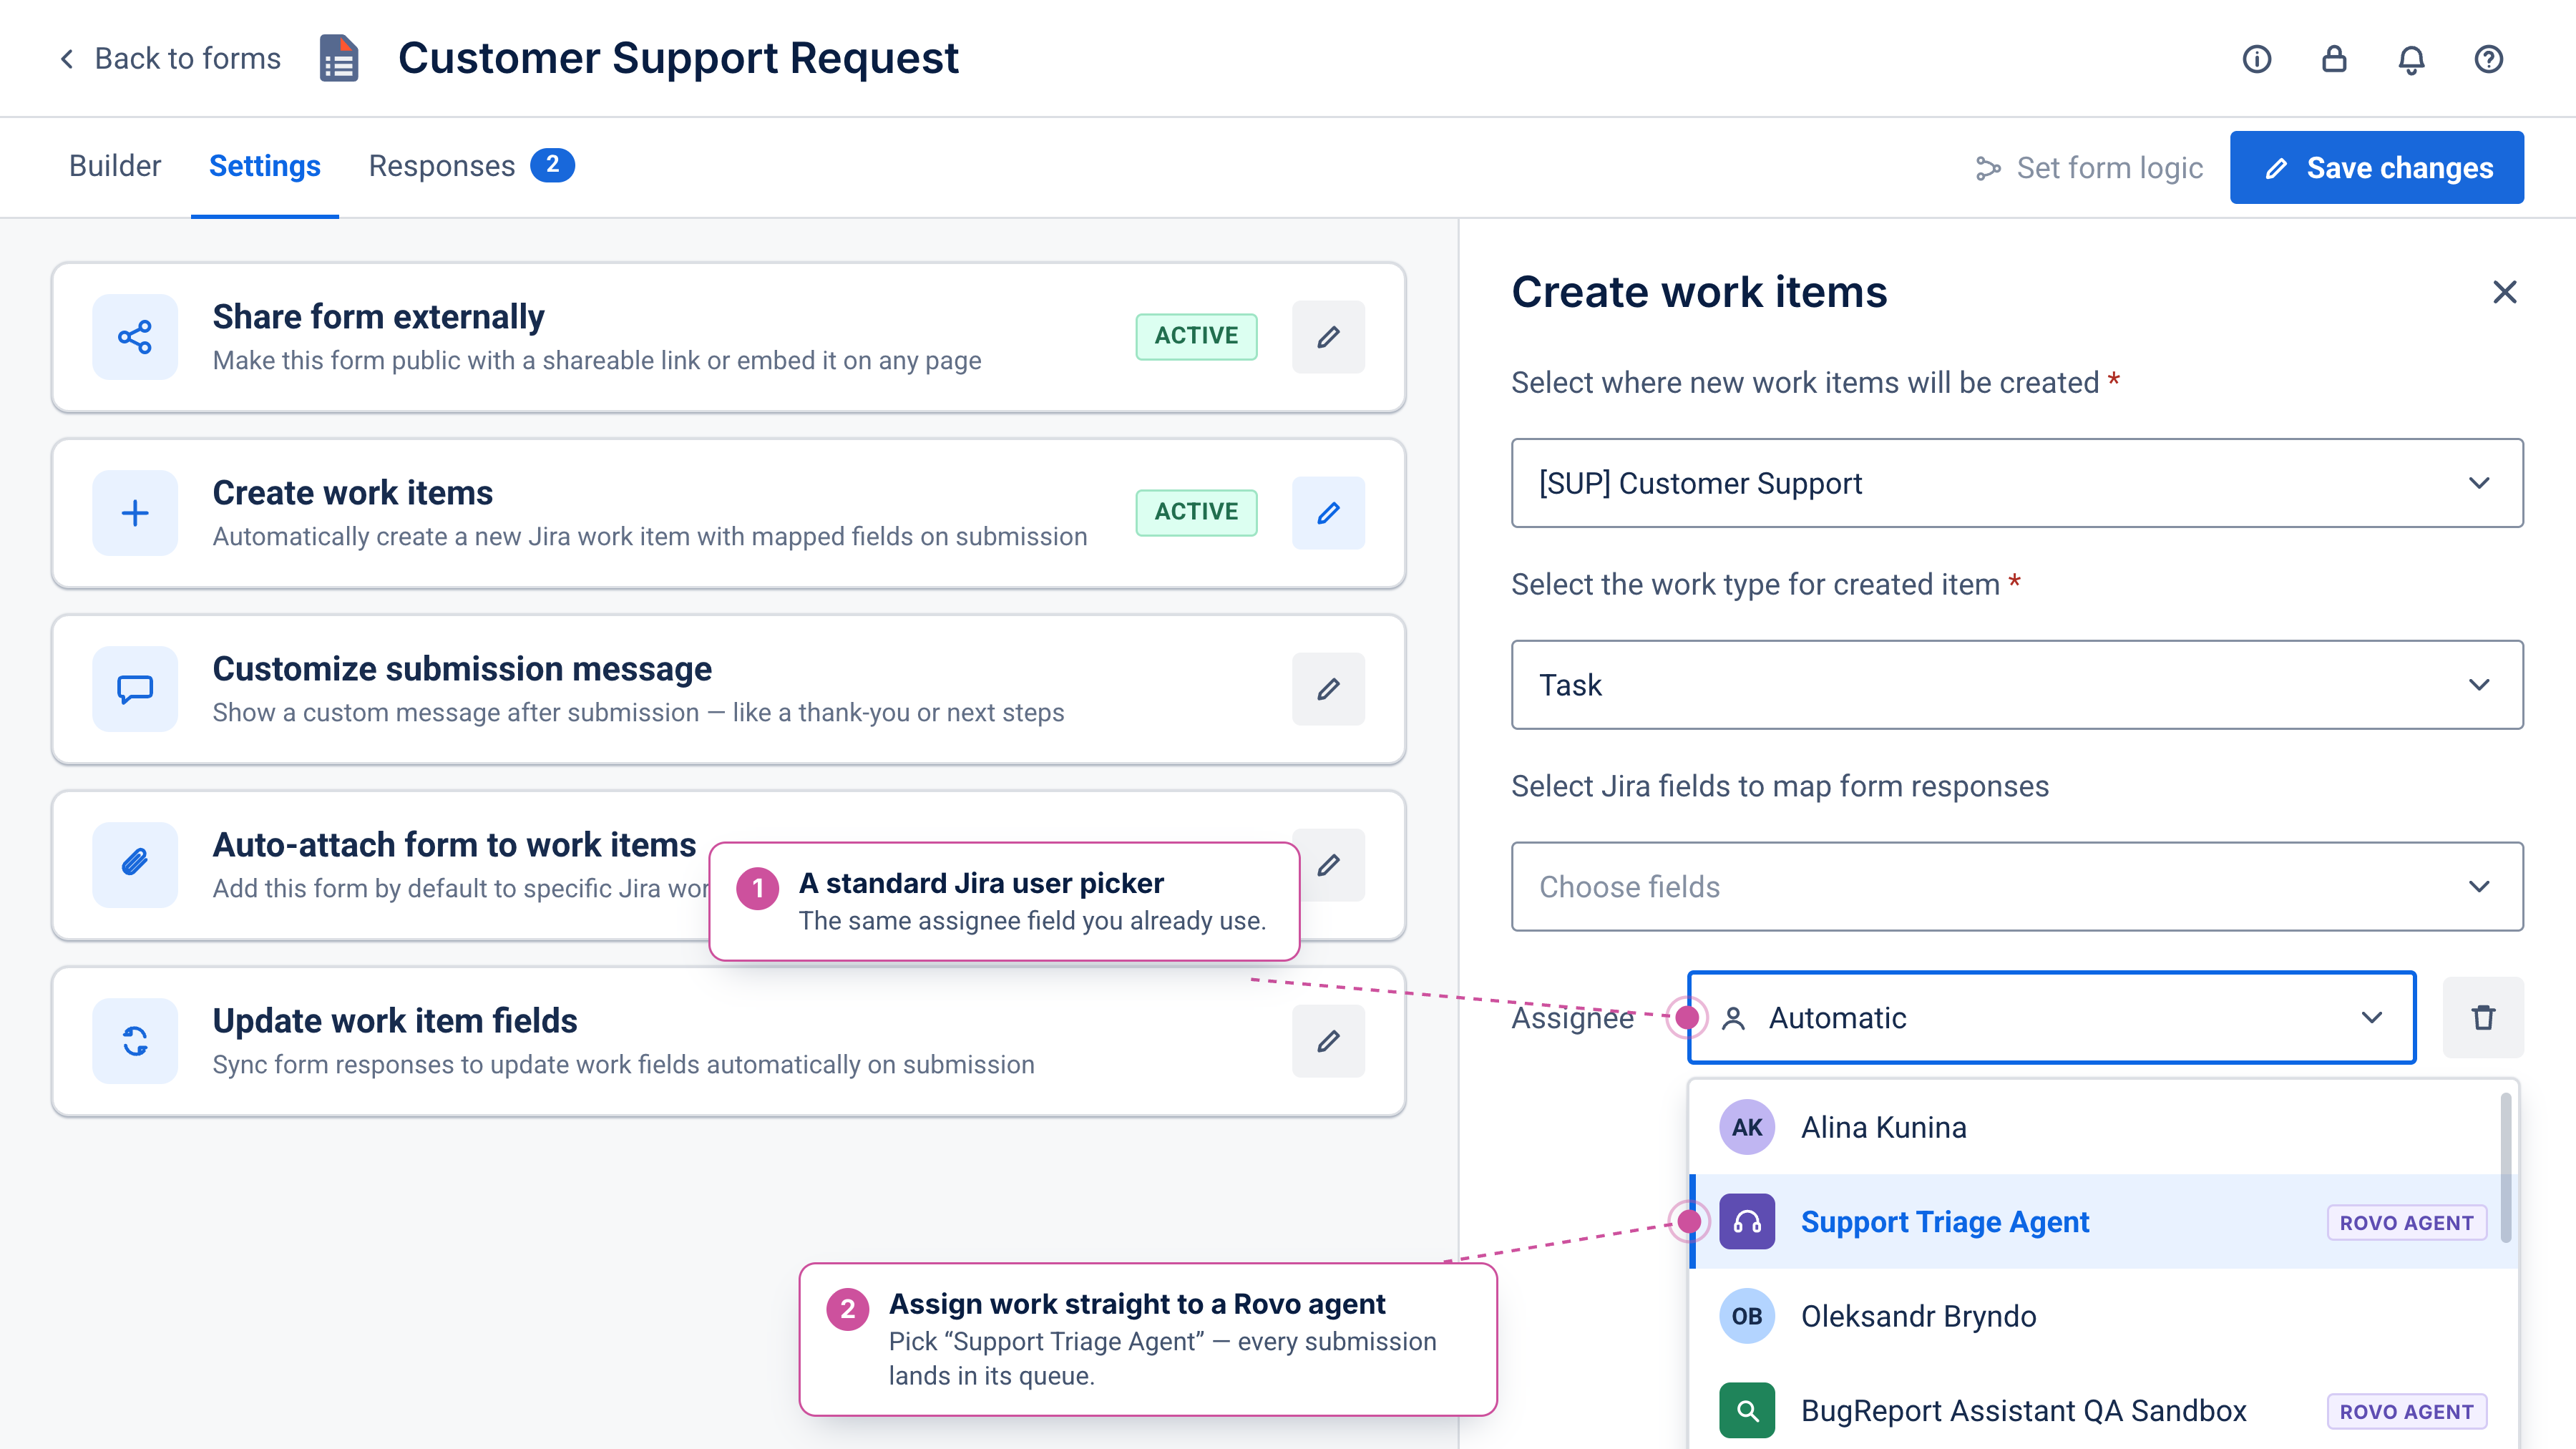Close the Create work items panel
The width and height of the screenshot is (2576, 1449).
coord(2504,292)
